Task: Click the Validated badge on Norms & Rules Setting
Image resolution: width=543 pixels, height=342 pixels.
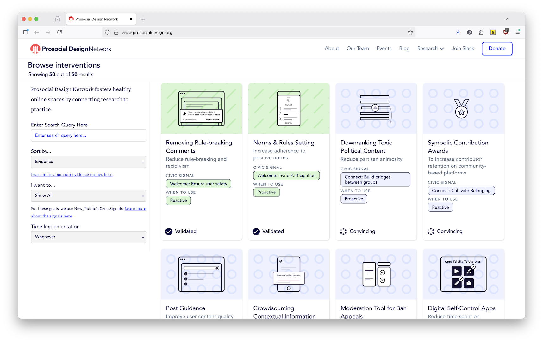Action: (x=256, y=231)
